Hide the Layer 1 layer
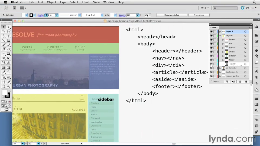The image size is (260, 146). (x=211, y=31)
